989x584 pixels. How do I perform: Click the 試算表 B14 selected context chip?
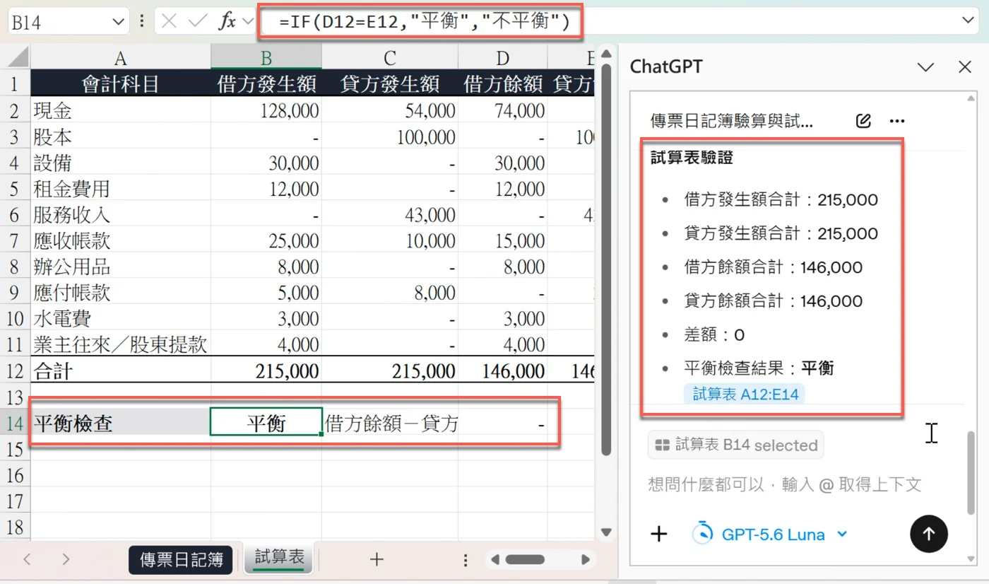coord(735,445)
